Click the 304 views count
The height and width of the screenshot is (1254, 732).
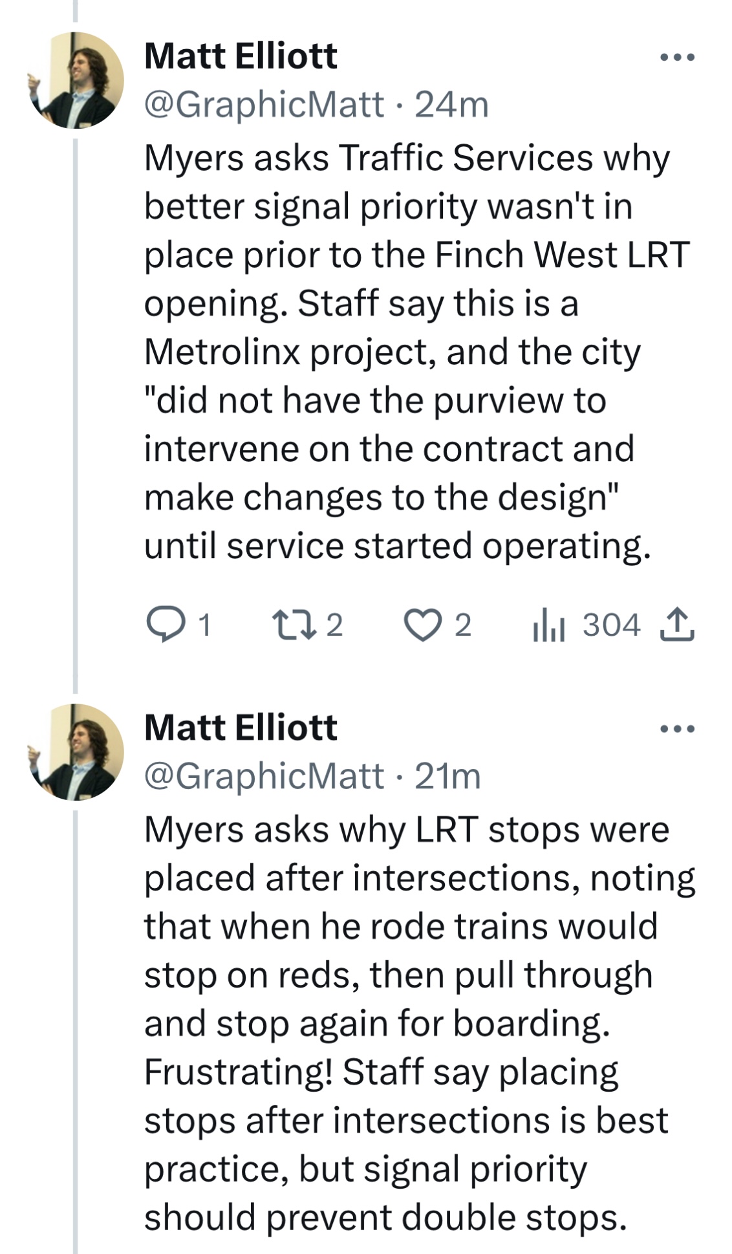[611, 625]
